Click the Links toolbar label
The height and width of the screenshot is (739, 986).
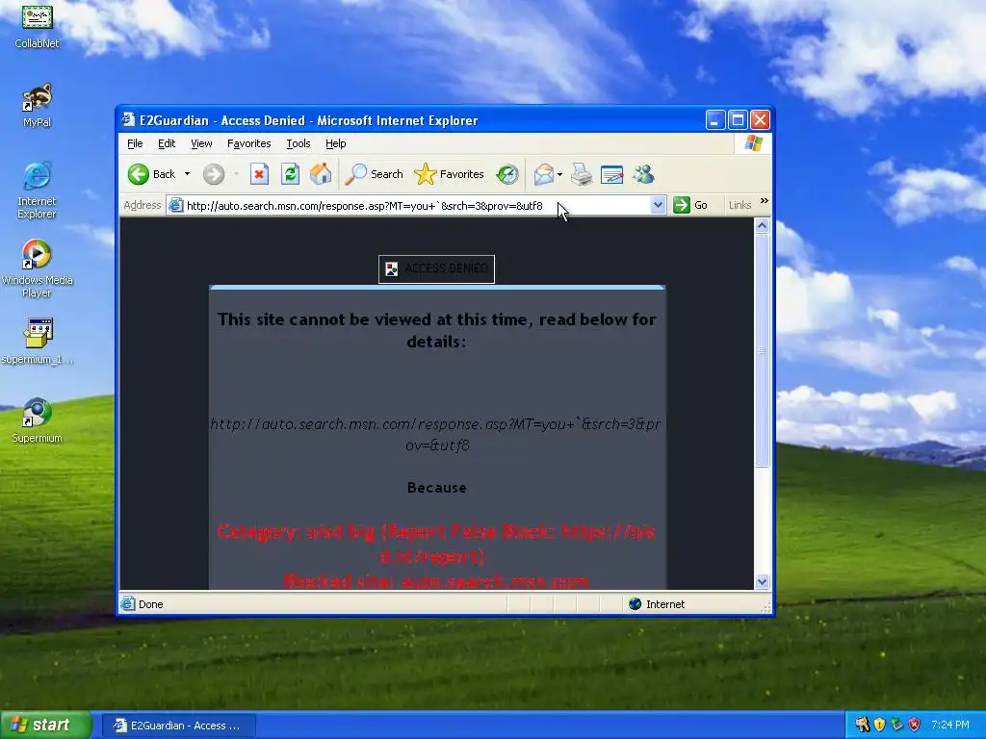739,205
